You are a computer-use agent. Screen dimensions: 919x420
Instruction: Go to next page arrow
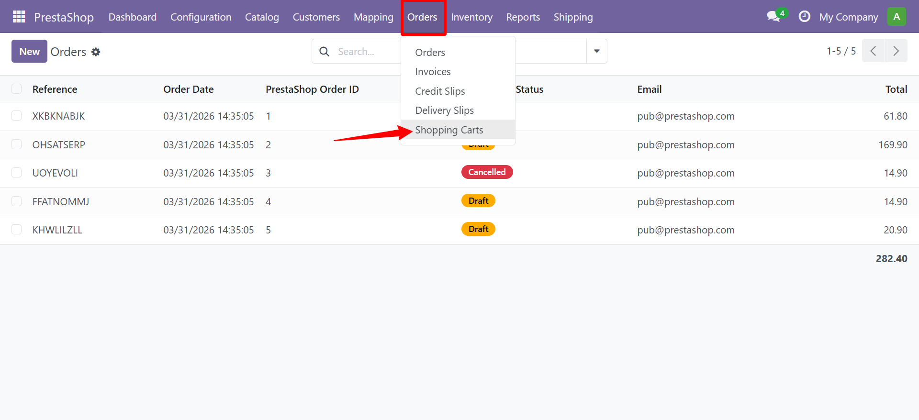coord(896,51)
